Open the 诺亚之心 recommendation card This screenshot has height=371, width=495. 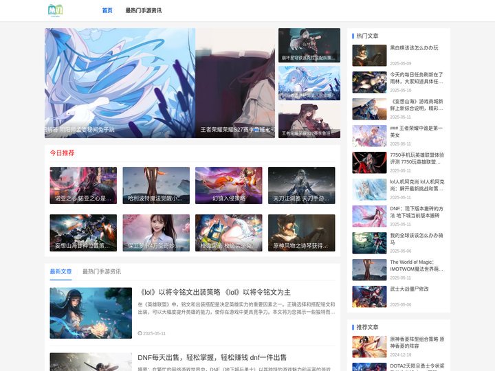(x=83, y=185)
